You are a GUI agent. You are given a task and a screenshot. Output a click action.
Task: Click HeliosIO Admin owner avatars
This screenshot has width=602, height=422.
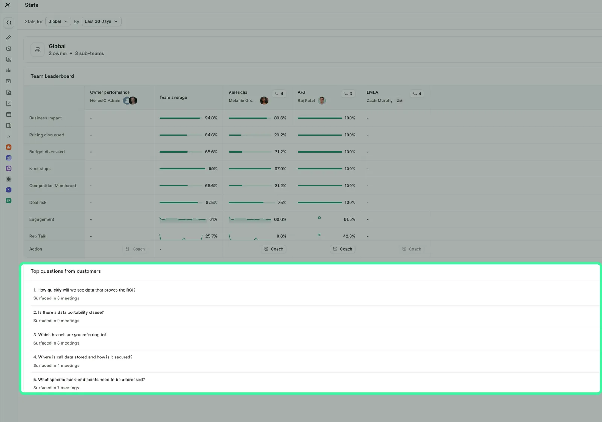pos(130,101)
